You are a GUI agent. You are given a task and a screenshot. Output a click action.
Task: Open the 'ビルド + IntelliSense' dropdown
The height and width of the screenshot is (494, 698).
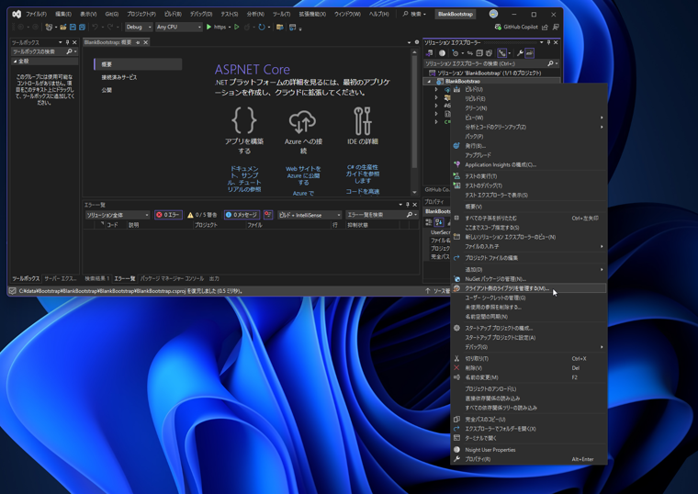(310, 215)
